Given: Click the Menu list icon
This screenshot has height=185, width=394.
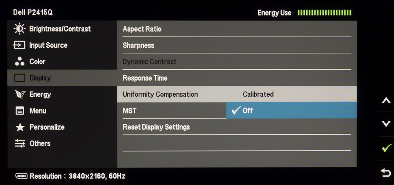Looking at the screenshot, I should (x=19, y=111).
